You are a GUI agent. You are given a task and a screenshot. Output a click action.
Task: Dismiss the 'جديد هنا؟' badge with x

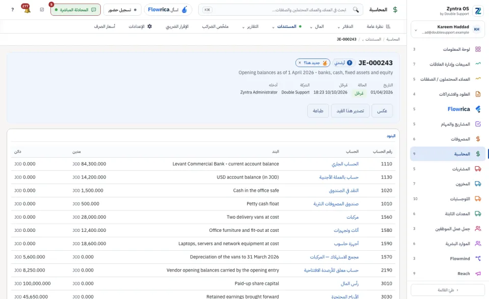(300, 63)
